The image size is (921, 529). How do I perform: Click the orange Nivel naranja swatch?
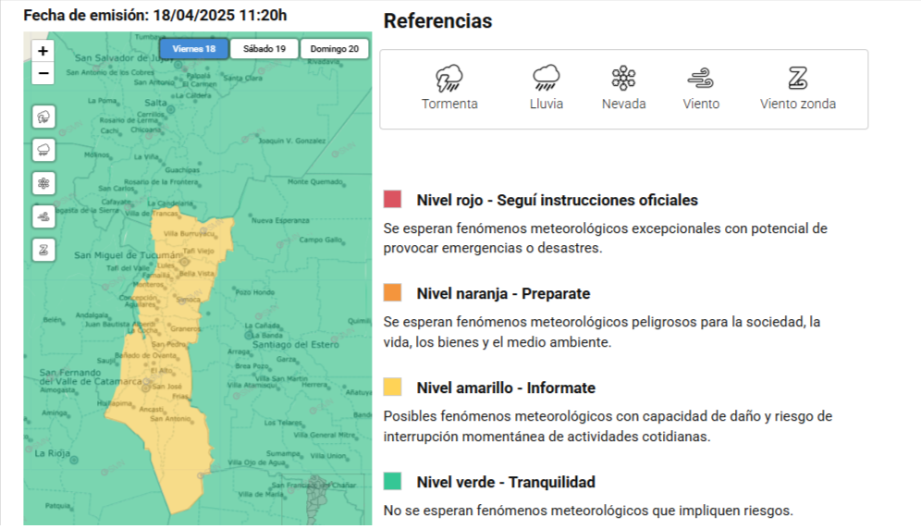(x=392, y=293)
